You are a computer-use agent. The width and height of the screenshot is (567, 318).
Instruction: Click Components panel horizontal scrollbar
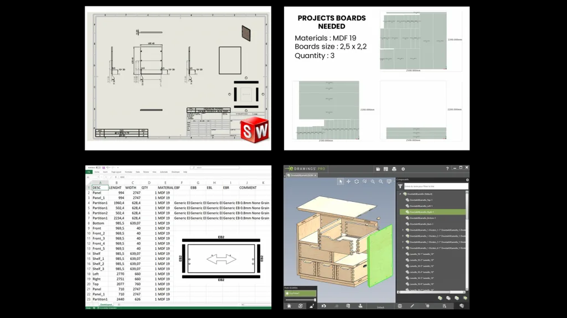[x=431, y=292]
